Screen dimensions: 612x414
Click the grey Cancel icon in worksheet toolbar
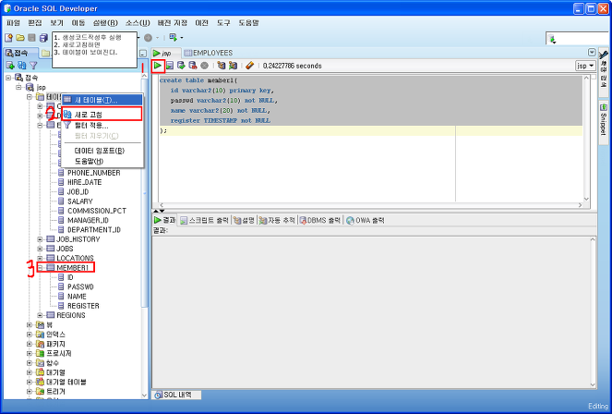204,66
